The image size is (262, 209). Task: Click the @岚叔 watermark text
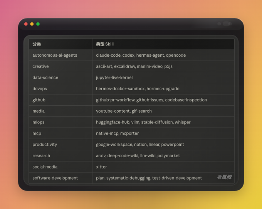(224, 177)
